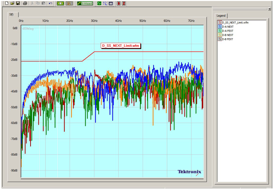
Task: Open the eye diagram tool icon
Action: click(60, 3)
